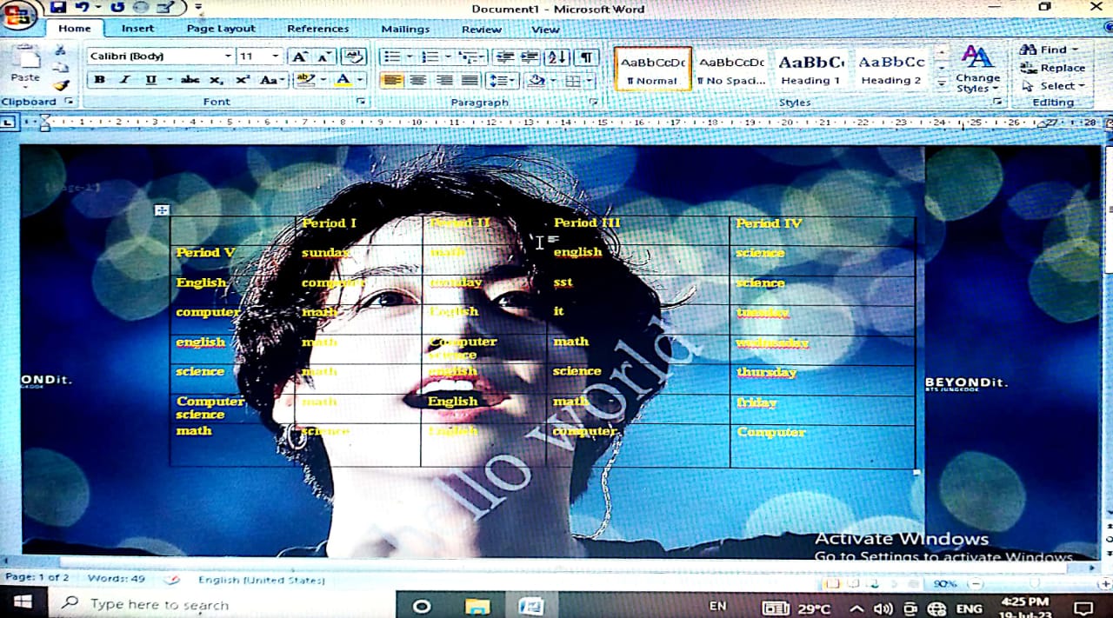Image resolution: width=1113 pixels, height=618 pixels.
Task: Toggle Show/Hide paragraph marks
Action: click(587, 57)
